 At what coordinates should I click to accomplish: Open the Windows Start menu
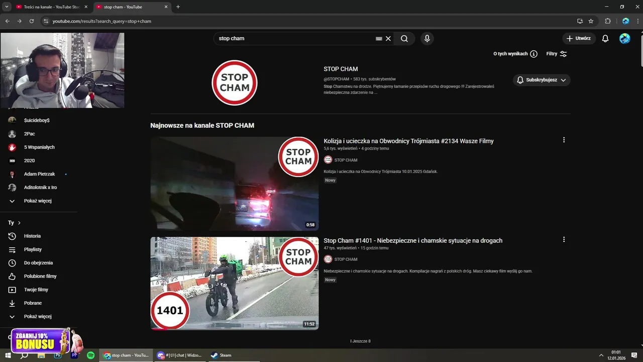[x=8, y=355]
